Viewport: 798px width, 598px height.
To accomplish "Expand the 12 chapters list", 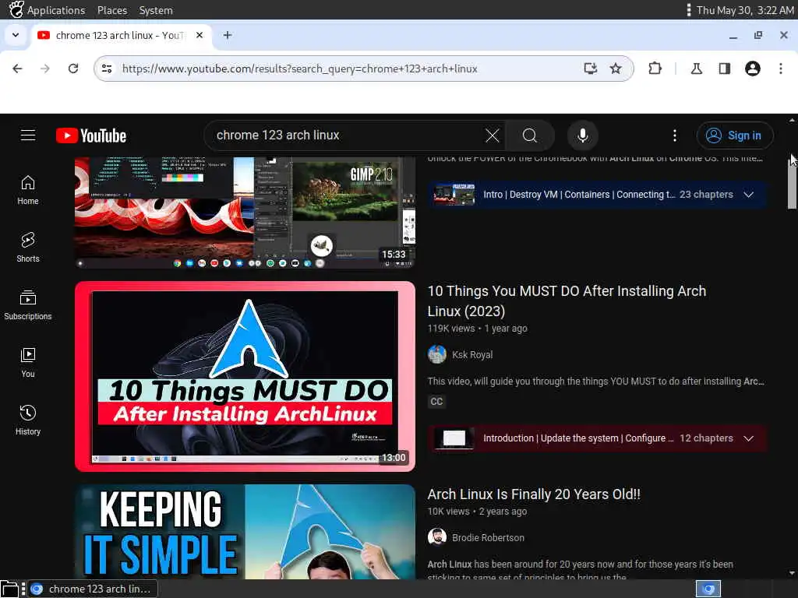I will [749, 438].
